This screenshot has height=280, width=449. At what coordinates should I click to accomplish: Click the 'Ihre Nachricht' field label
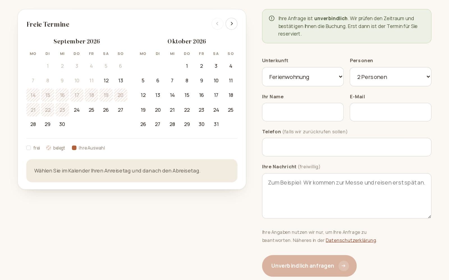pos(279,167)
